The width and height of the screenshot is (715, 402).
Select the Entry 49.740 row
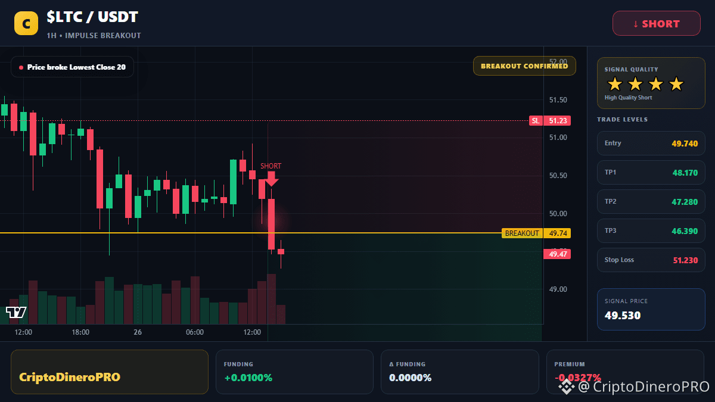pyautogui.click(x=651, y=144)
